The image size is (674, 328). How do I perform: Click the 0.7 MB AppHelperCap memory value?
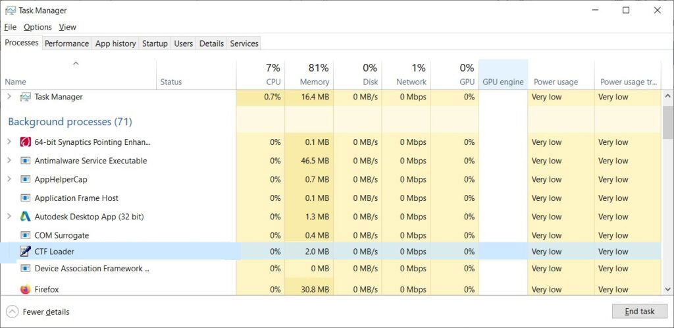[x=317, y=180]
